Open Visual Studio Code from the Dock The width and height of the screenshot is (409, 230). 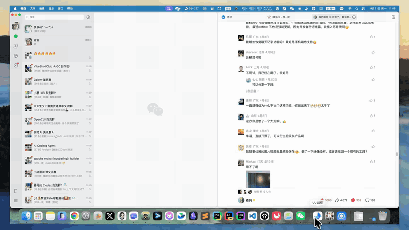pos(253,216)
